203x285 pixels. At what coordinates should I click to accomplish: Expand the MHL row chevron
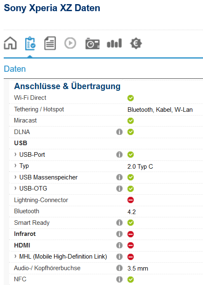click(x=15, y=256)
